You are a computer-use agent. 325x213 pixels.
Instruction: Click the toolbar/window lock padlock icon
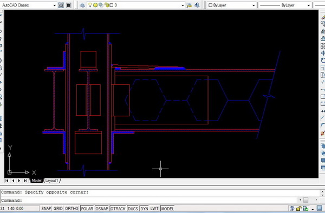(x=298, y=208)
